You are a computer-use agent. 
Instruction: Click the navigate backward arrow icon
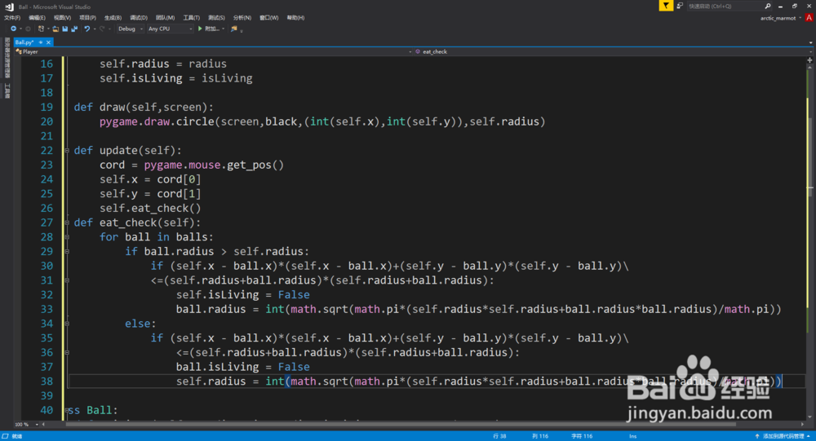click(13, 29)
